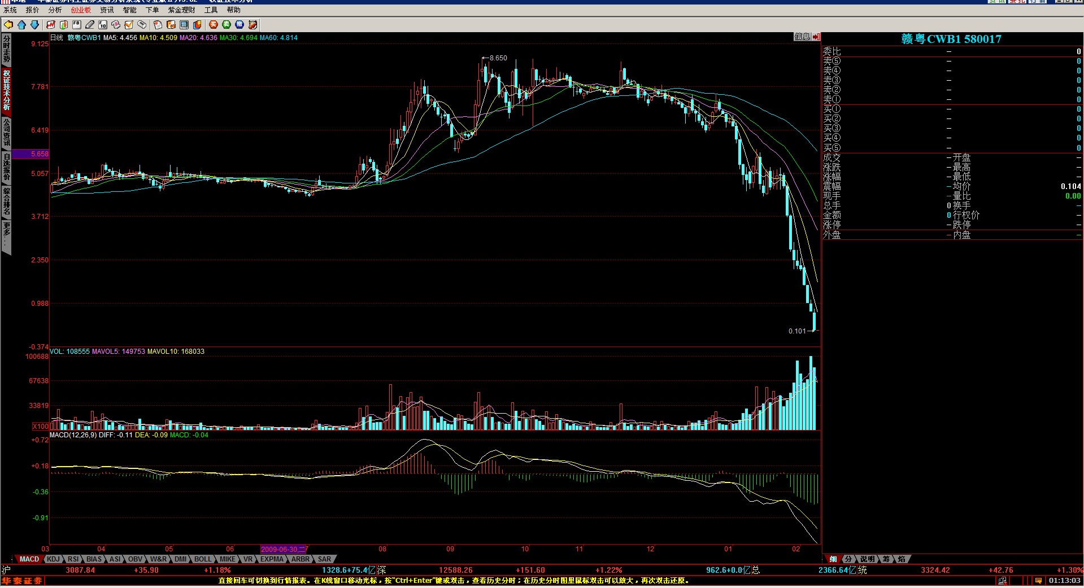Open the message notification icon in status bar
The height and width of the screenshot is (588, 1084).
coord(1038,581)
